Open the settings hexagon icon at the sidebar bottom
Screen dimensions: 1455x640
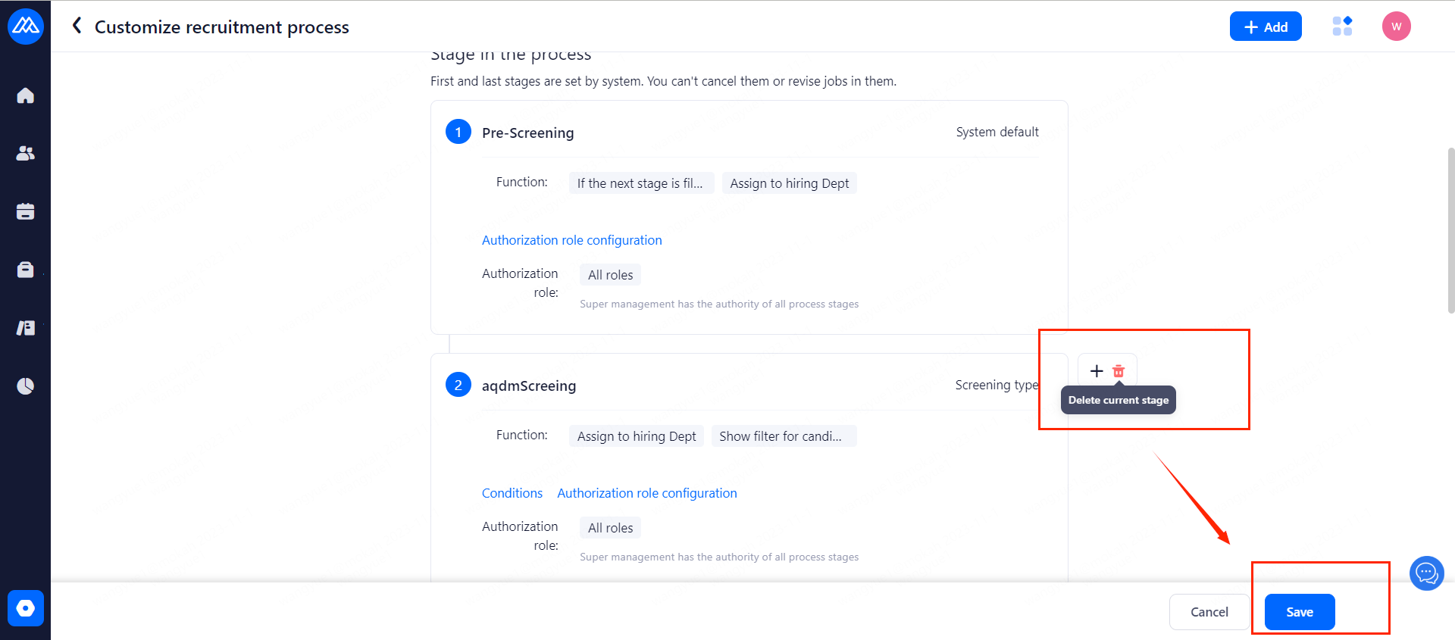pos(26,608)
